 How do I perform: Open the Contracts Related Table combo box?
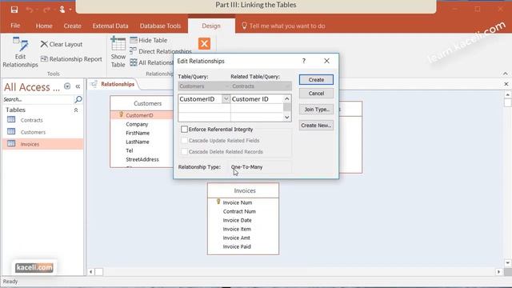pos(261,86)
